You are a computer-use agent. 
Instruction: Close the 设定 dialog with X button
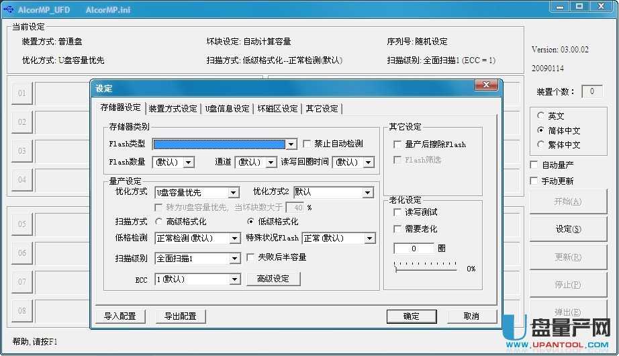click(x=485, y=87)
